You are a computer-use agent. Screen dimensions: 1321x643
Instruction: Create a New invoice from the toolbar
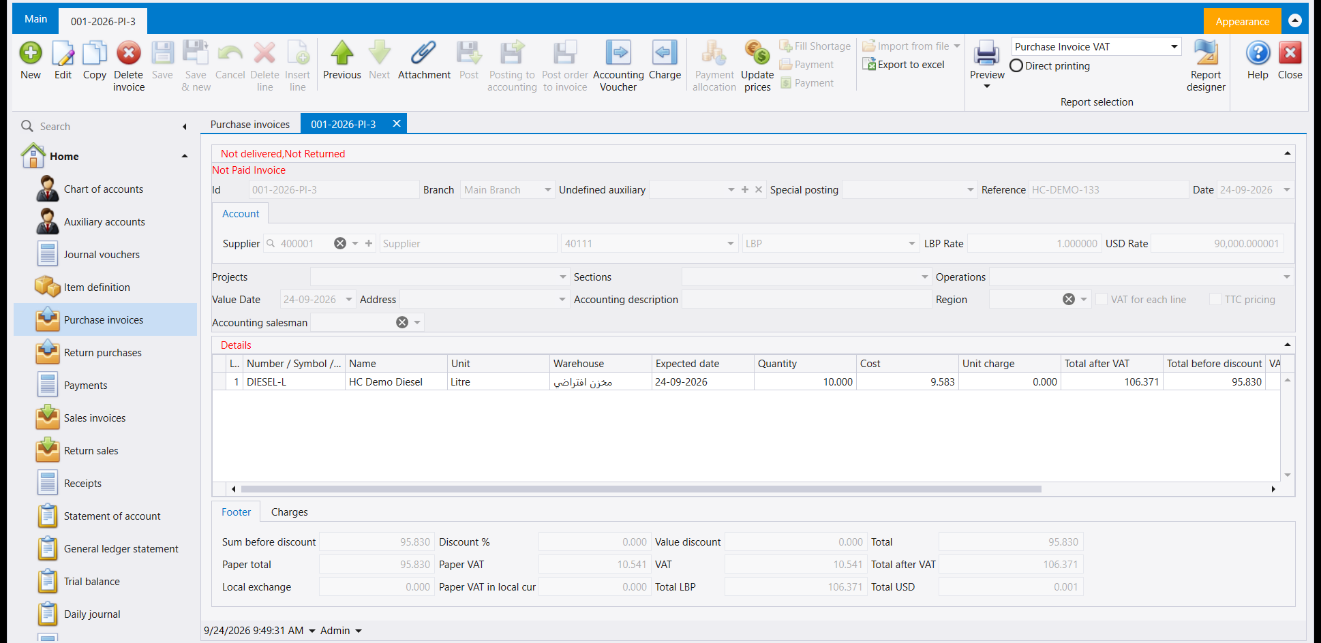pyautogui.click(x=31, y=61)
